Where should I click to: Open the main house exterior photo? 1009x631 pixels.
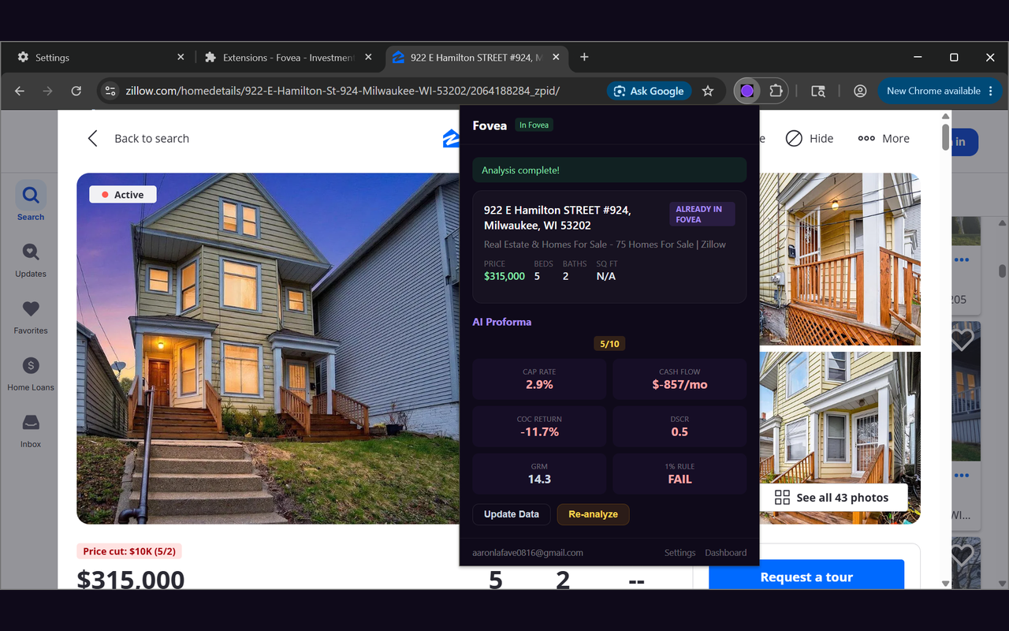click(268, 349)
